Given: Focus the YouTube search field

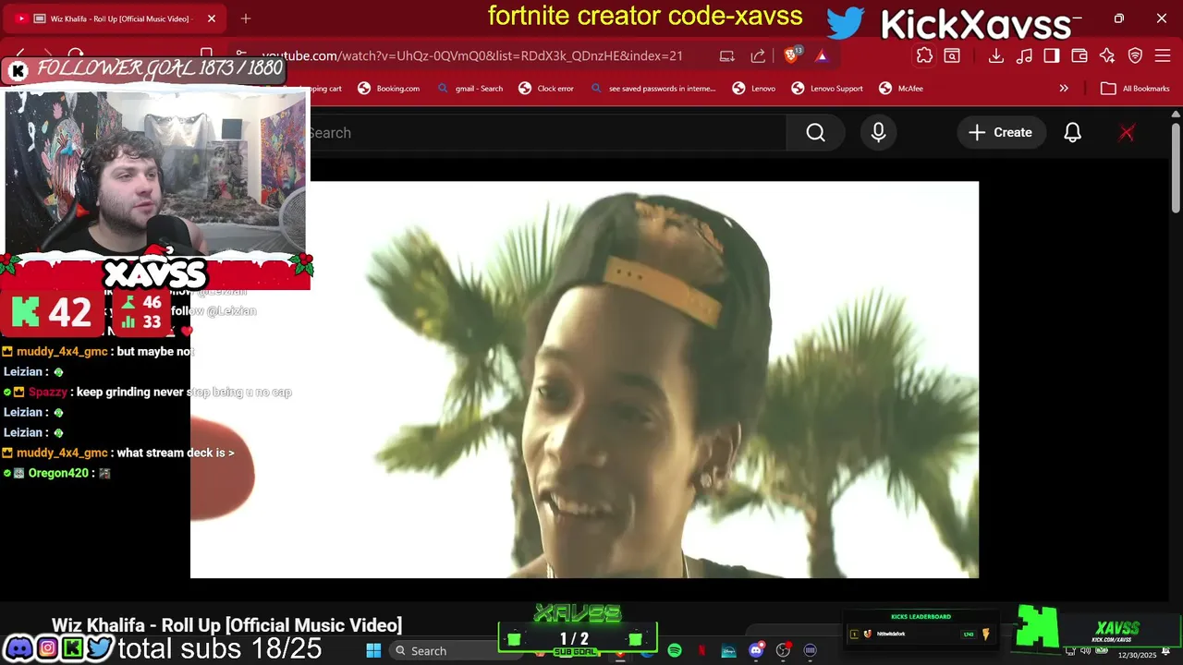Looking at the screenshot, I should coord(548,133).
